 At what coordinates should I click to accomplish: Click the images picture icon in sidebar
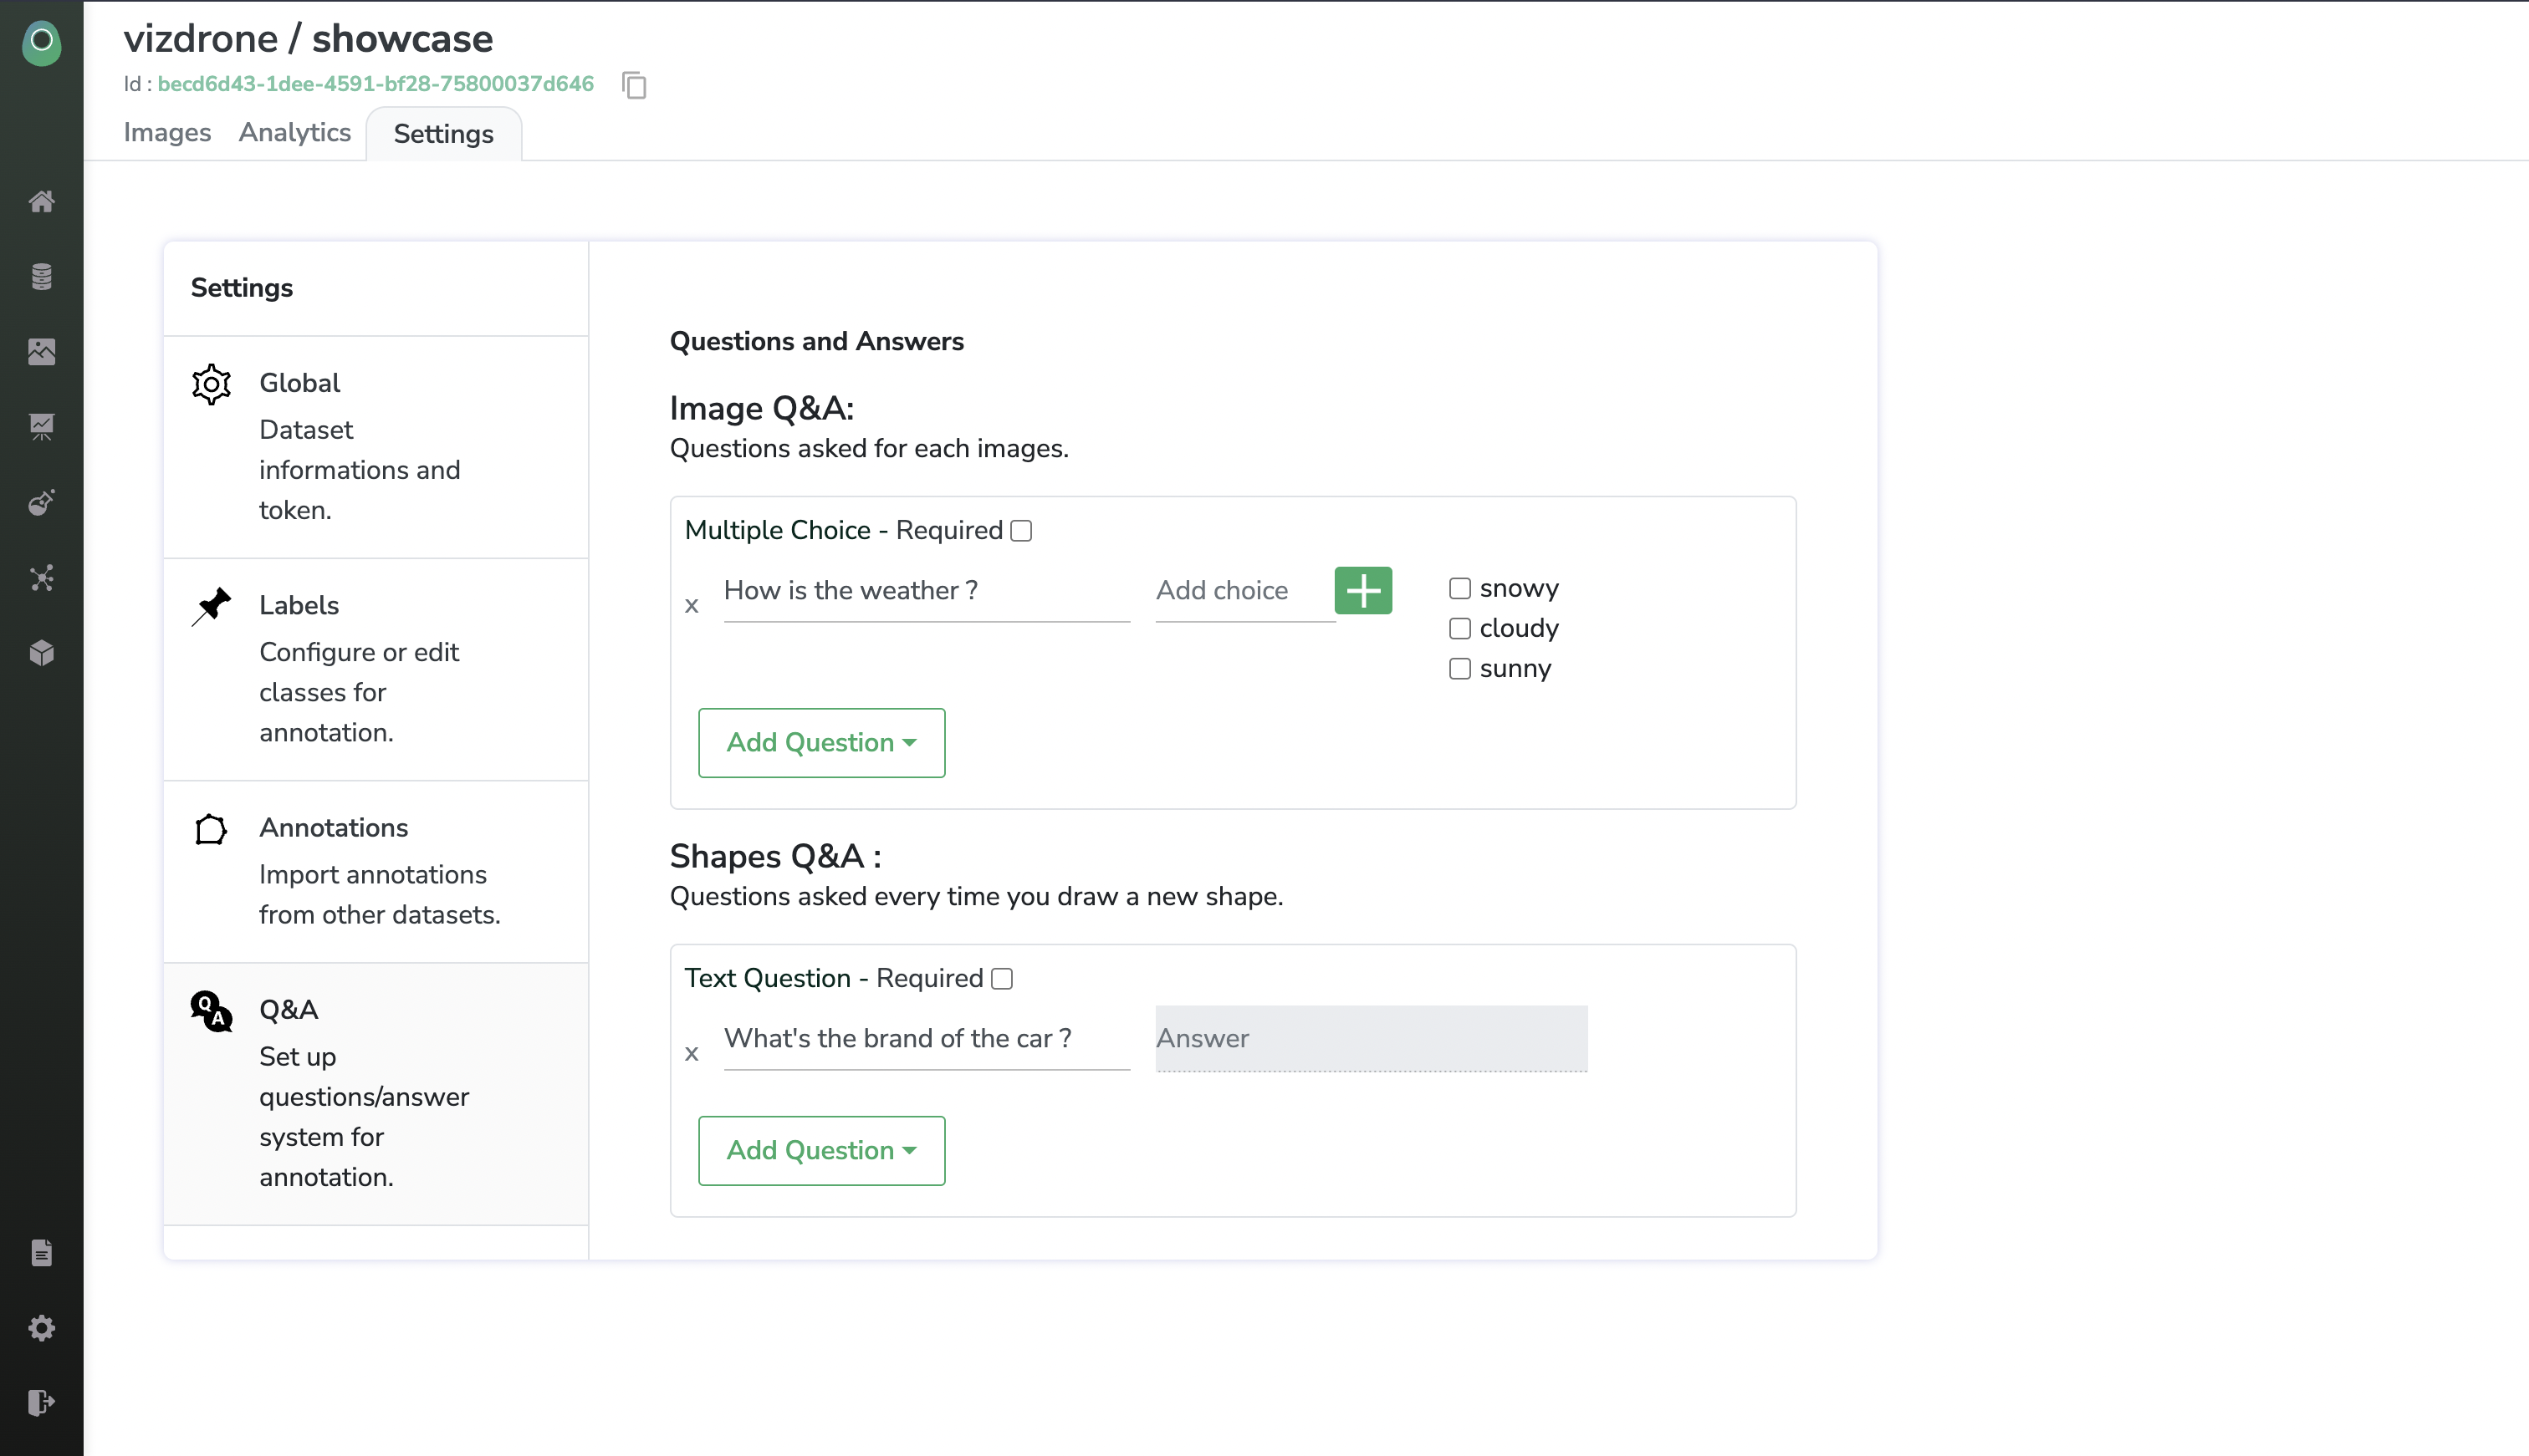coord(41,351)
